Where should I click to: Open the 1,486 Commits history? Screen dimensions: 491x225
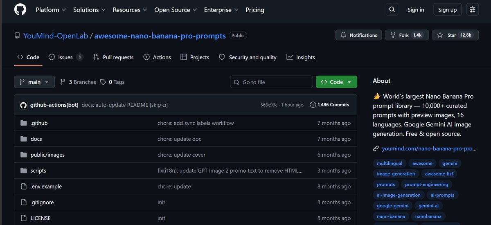click(x=329, y=105)
